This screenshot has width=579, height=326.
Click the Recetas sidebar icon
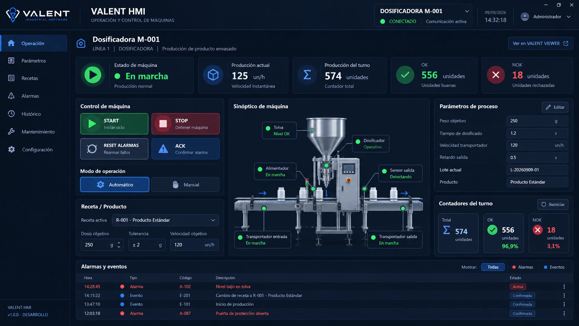click(x=11, y=78)
